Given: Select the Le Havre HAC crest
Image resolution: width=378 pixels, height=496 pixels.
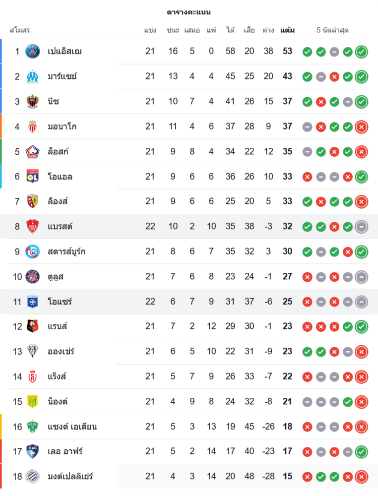Looking at the screenshot, I should point(33,451).
